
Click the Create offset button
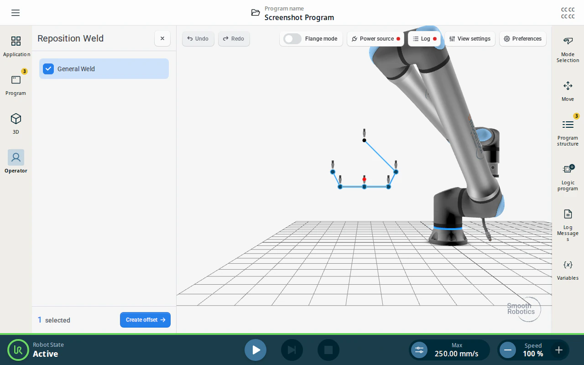(145, 320)
